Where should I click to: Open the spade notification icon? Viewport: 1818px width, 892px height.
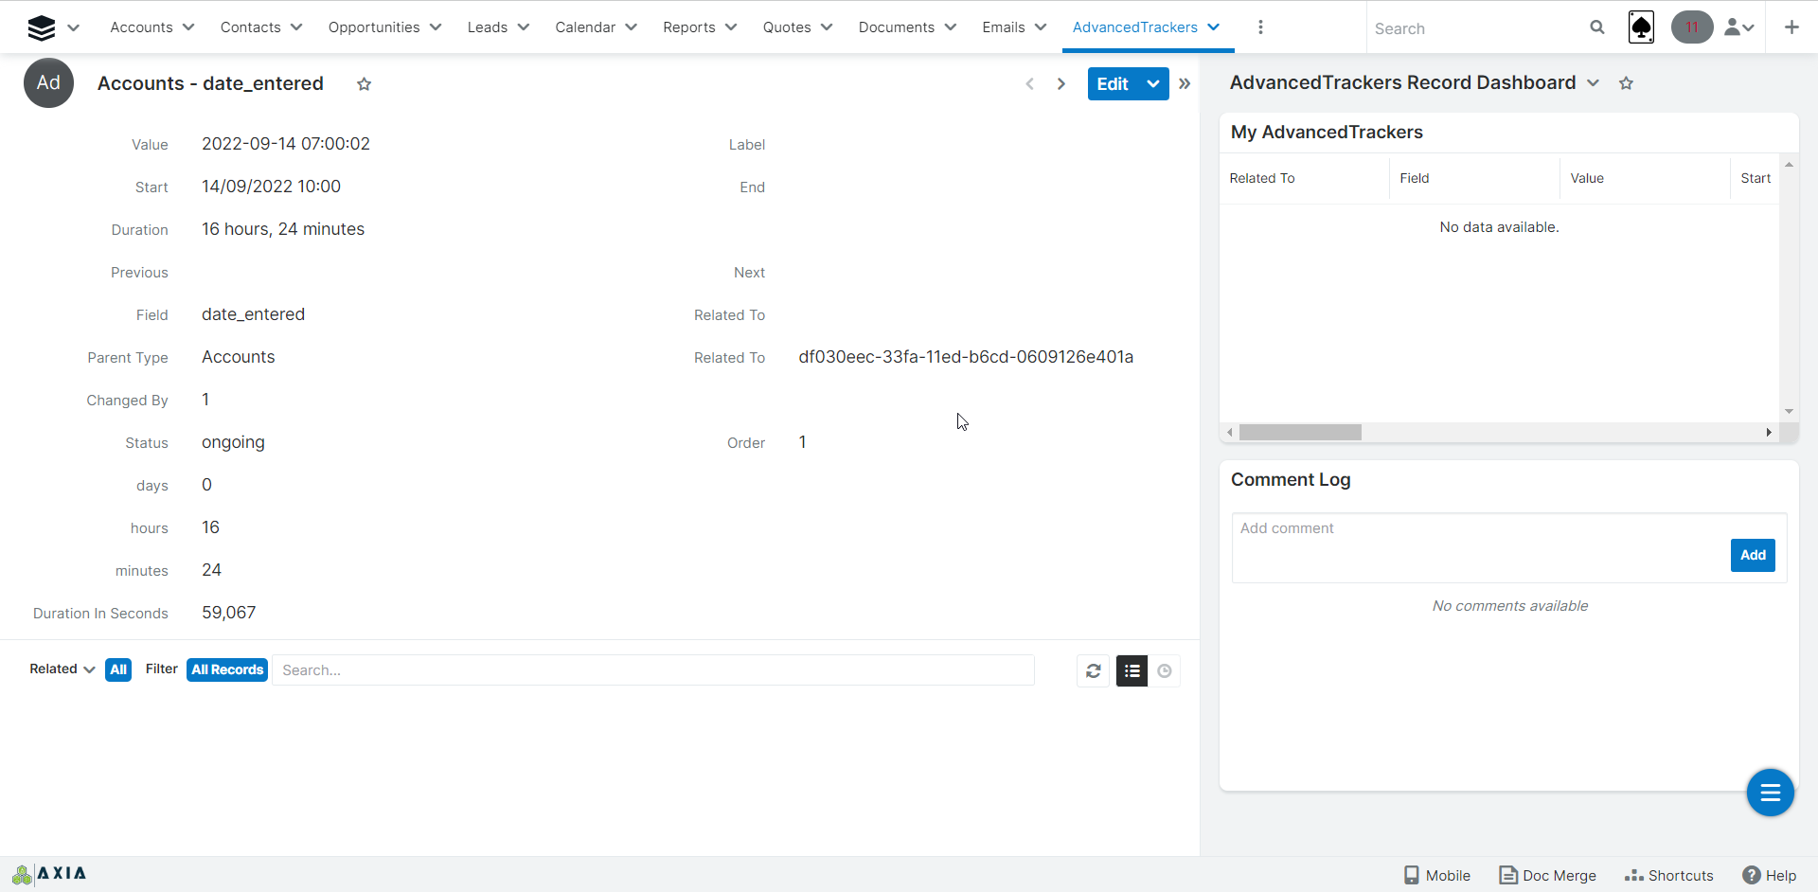pos(1642,27)
